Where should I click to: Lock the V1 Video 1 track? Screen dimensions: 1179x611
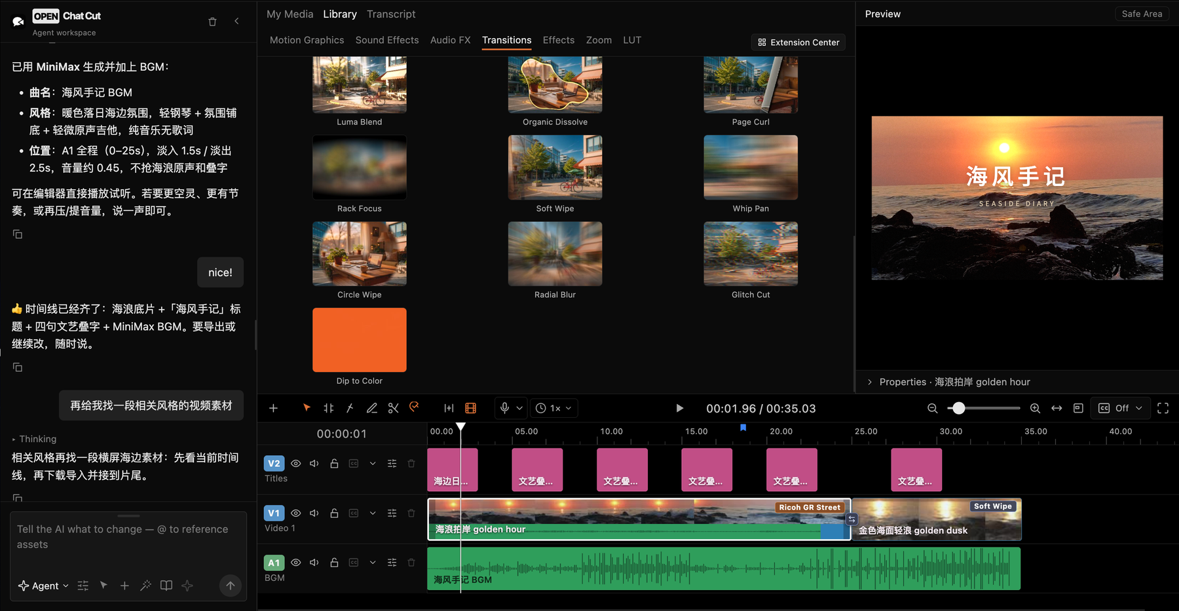pyautogui.click(x=334, y=513)
